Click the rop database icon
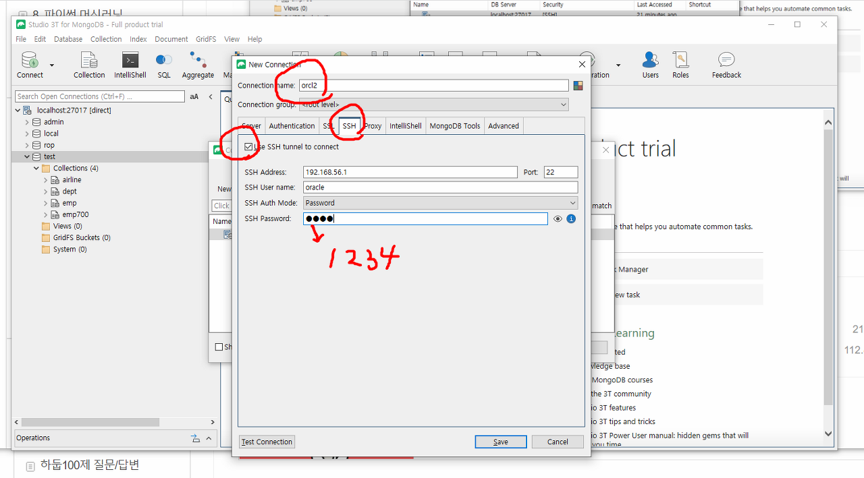Screen dimensions: 864x478 click(37, 145)
